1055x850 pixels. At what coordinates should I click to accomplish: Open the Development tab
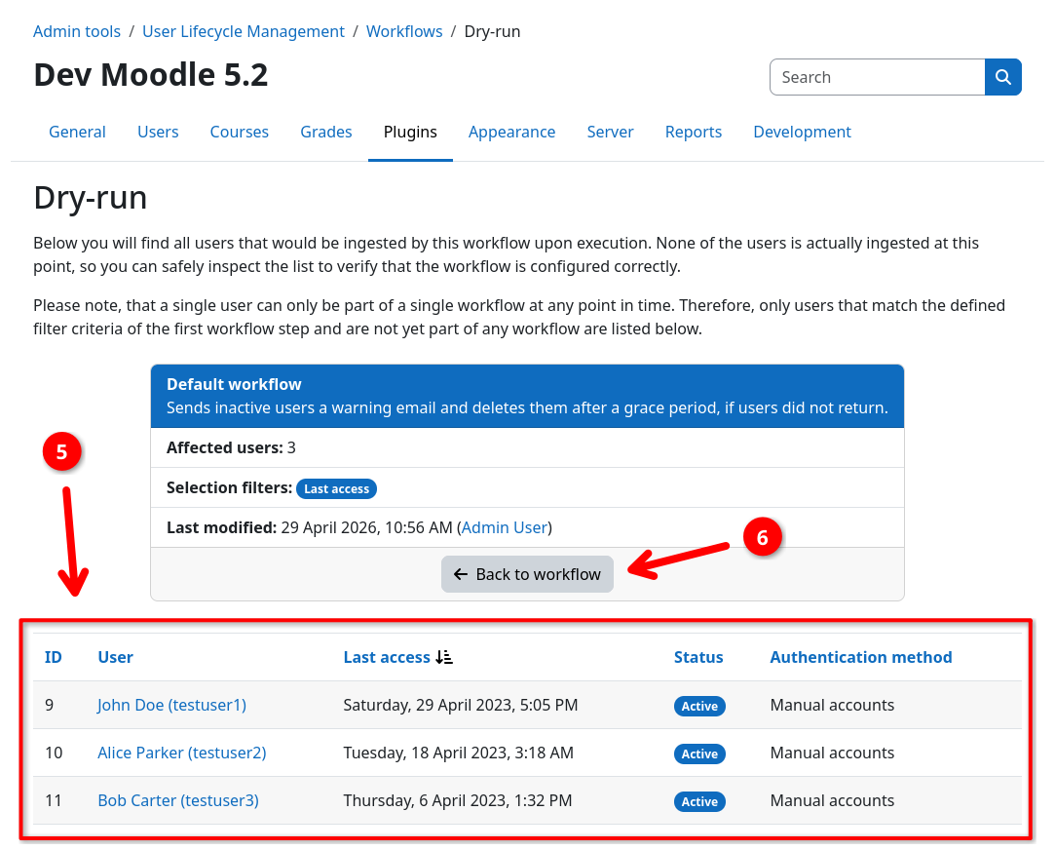coord(802,132)
